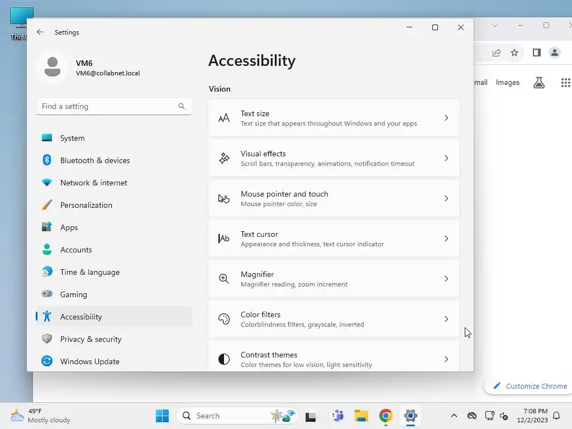Open Search Labs flask icon in Chrome

[539, 83]
